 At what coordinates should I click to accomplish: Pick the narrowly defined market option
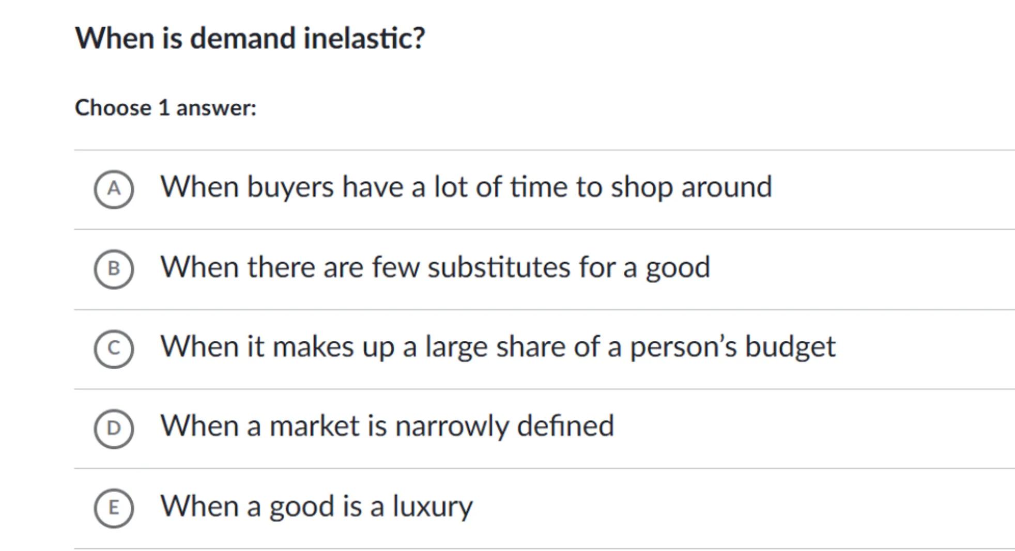point(387,426)
